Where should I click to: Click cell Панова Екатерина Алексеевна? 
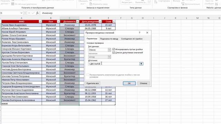tap(21, 100)
